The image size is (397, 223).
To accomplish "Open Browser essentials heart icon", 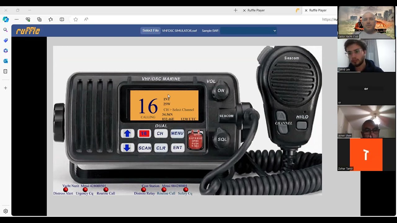I will coord(28,19).
